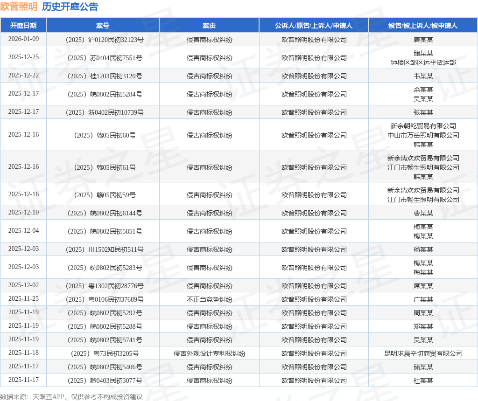The height and width of the screenshot is (401, 478).
Task: Click defendant 席某某
Action: 423,286
